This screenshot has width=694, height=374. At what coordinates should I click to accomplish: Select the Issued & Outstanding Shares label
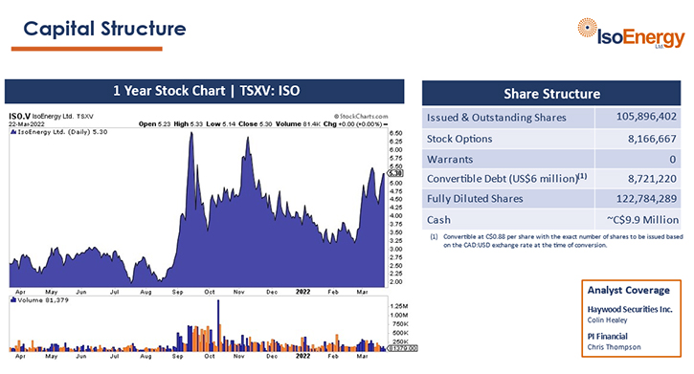tap(496, 118)
